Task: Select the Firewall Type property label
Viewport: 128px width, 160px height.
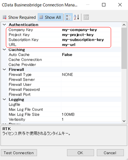Action: tap(20, 74)
